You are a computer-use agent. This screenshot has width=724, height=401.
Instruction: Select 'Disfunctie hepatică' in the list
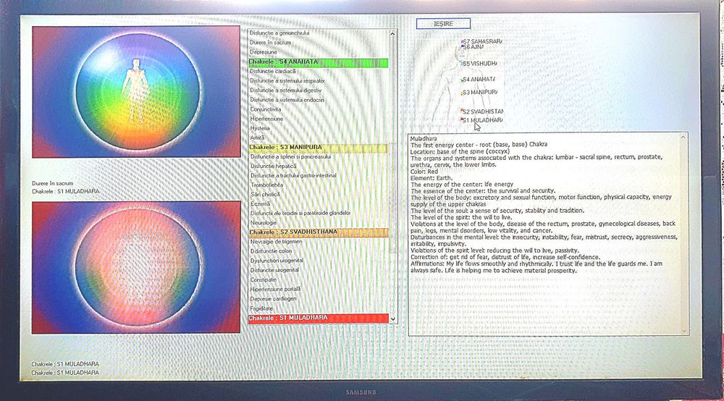[x=274, y=166]
